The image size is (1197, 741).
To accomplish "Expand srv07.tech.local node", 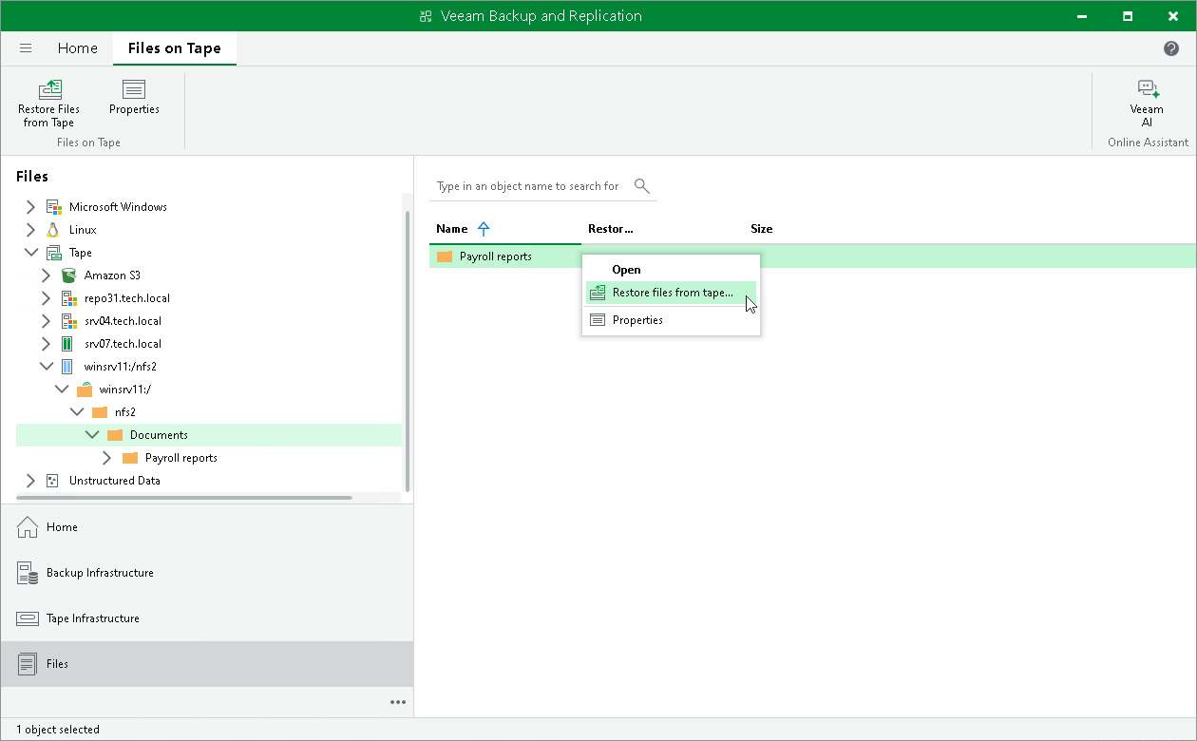I will click(x=46, y=343).
